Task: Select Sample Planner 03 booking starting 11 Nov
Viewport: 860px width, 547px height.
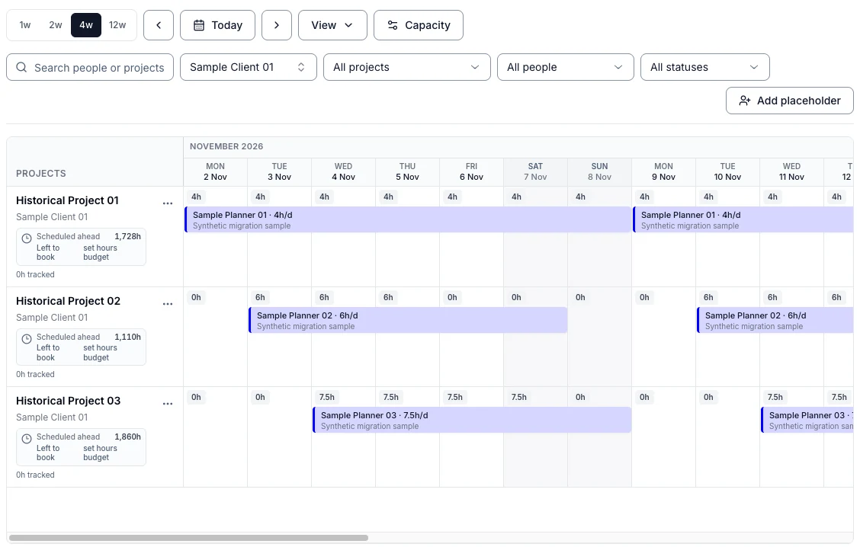Action: (807, 420)
